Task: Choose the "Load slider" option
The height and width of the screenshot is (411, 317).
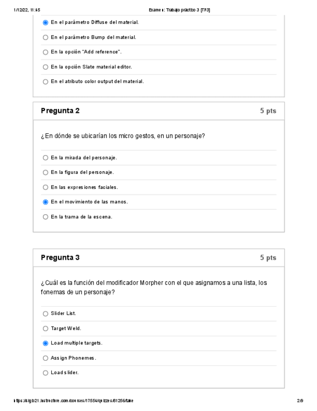Action: tap(45, 373)
